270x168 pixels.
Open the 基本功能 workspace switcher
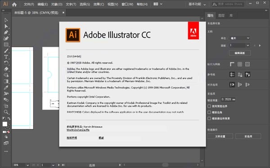coord(197,4)
